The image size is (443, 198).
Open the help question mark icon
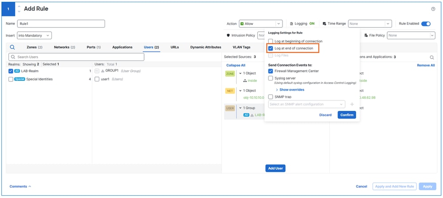(433, 9)
